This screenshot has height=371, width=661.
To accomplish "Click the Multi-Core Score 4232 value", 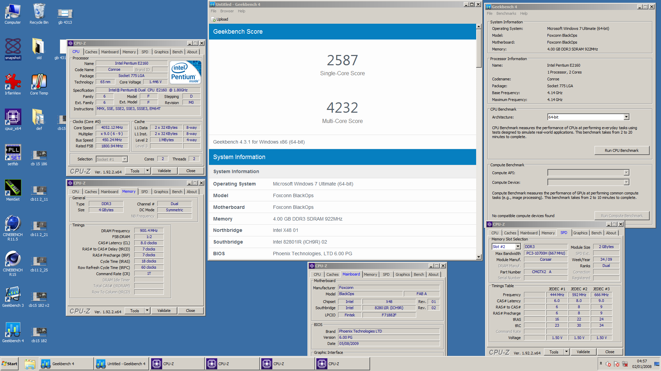I will (342, 108).
